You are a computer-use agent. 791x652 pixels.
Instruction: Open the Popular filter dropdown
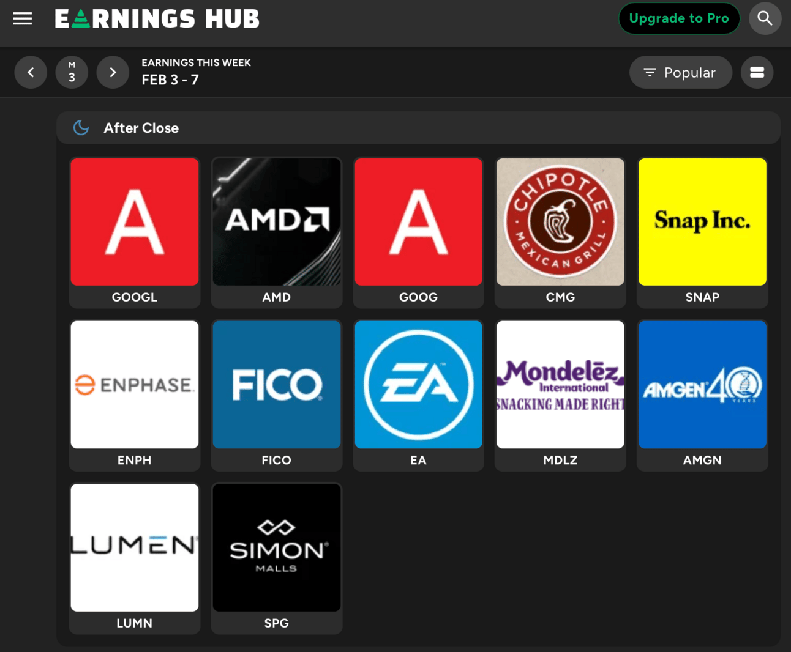pos(680,72)
